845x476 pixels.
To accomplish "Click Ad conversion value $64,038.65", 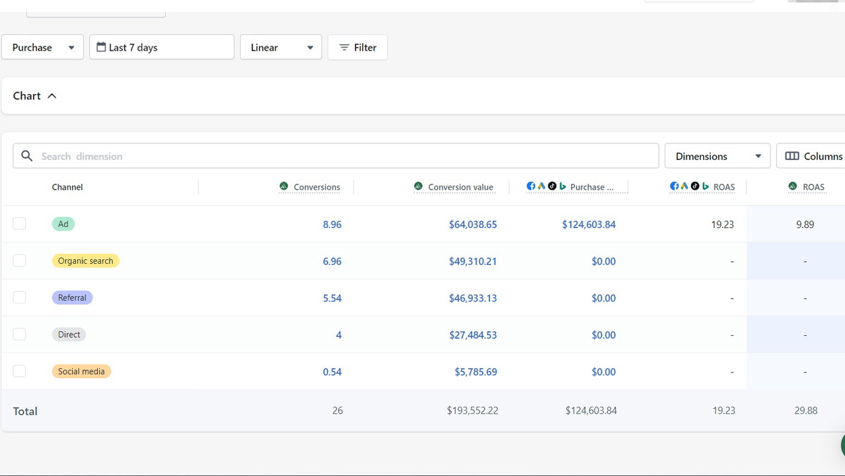I will click(472, 225).
